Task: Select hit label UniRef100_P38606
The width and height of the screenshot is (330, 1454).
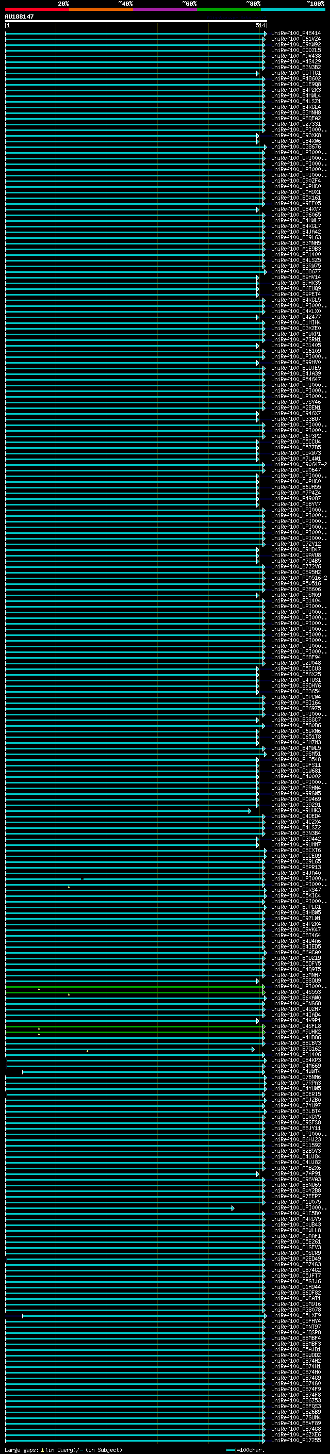Action: tap(296, 589)
